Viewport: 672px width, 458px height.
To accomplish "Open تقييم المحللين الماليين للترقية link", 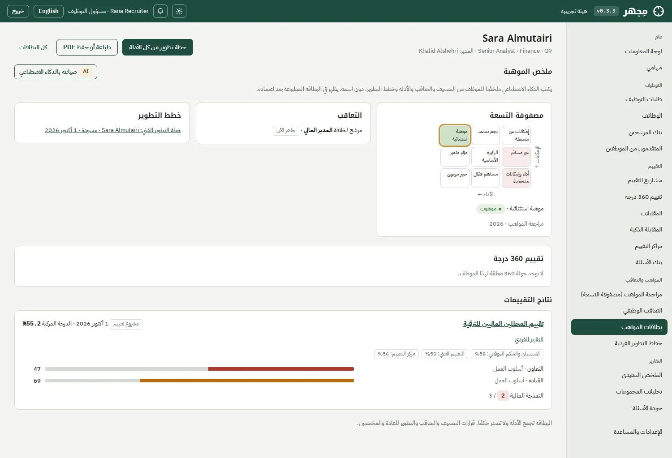I will click(503, 324).
